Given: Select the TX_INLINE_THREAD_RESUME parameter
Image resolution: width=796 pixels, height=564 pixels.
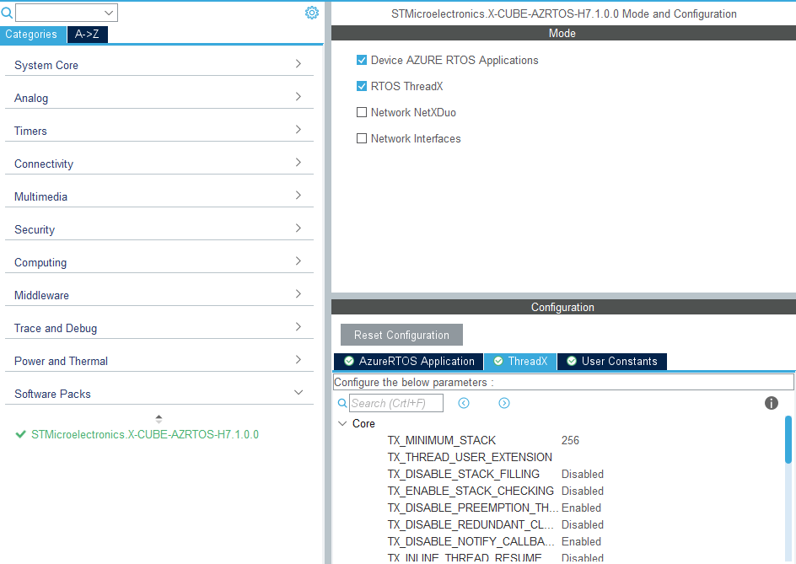Looking at the screenshot, I should point(465,558).
